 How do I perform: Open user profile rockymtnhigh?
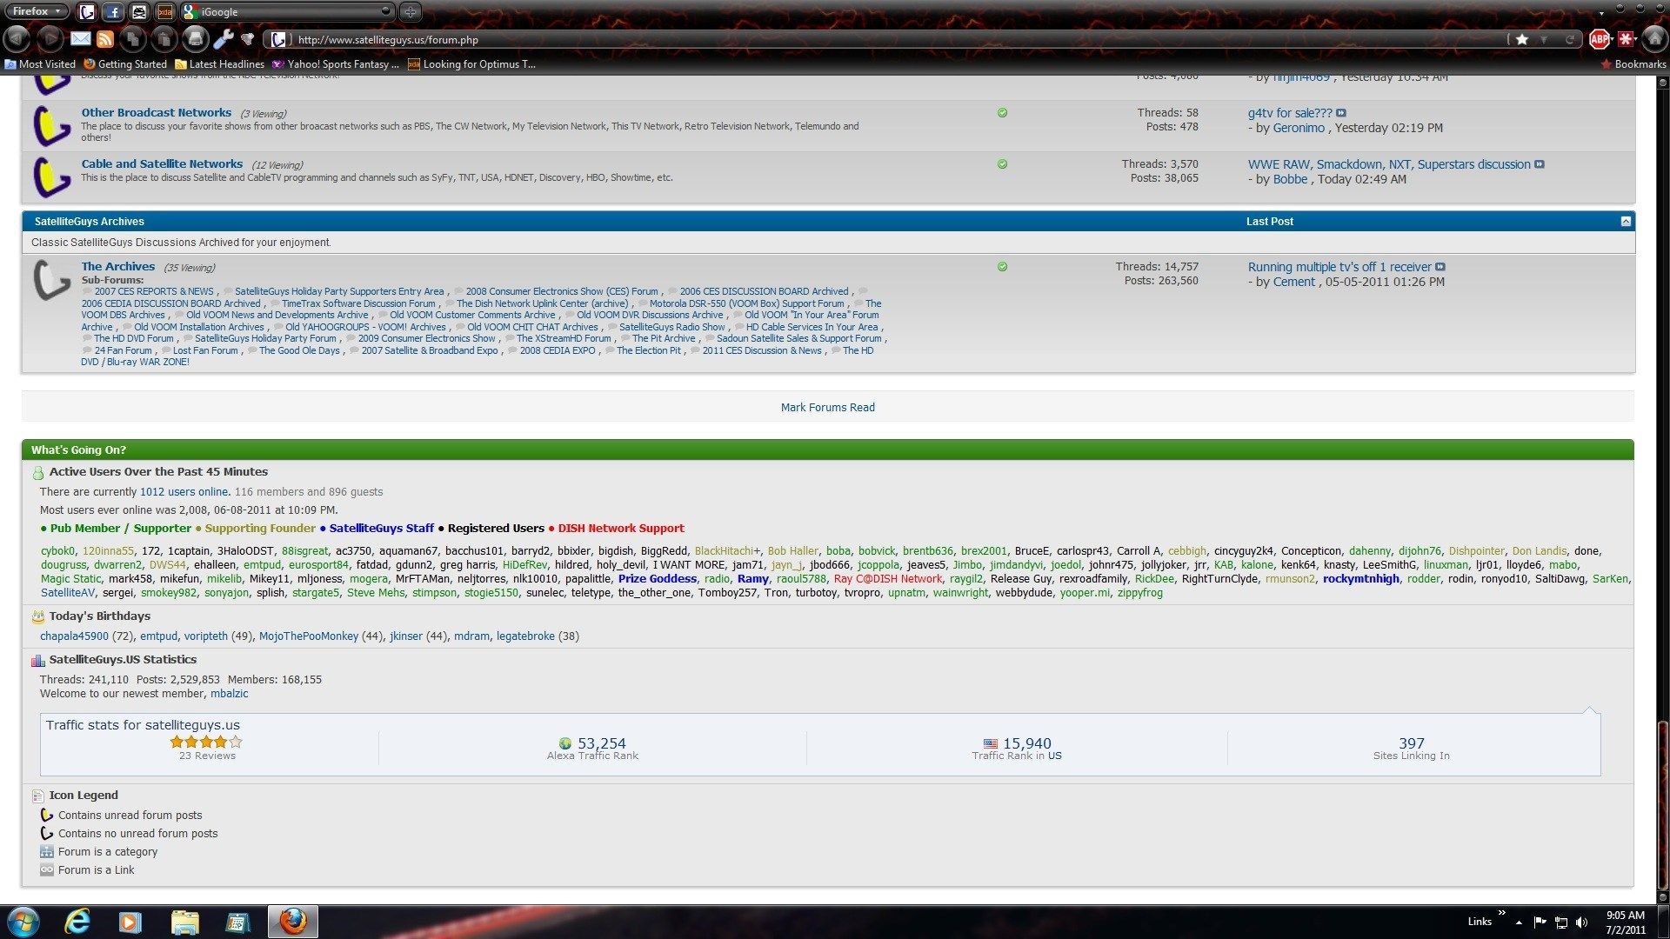pyautogui.click(x=1361, y=579)
